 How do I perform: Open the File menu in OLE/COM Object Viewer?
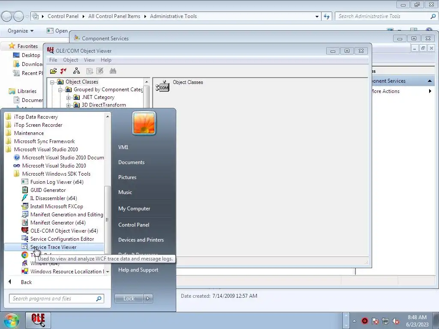(53, 60)
